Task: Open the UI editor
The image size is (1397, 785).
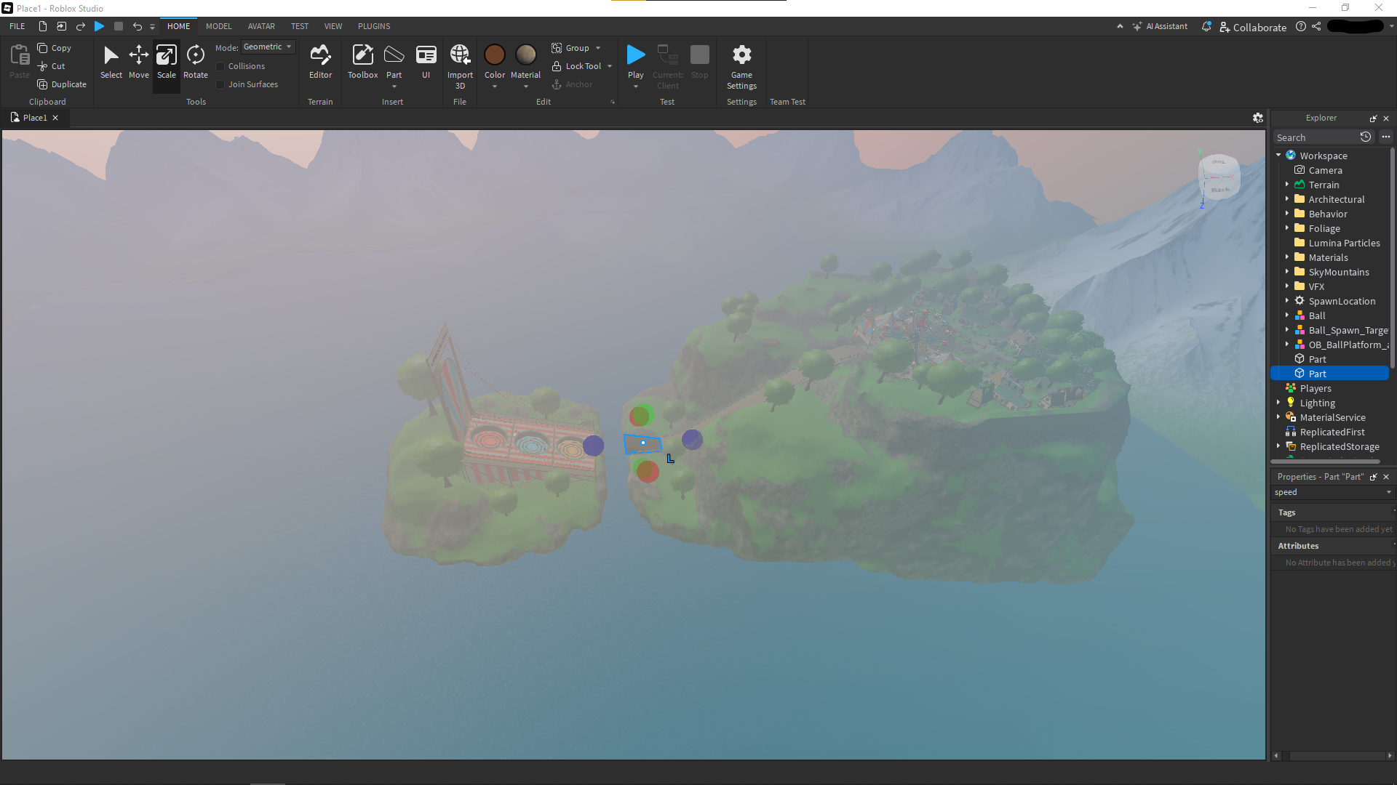Action: (426, 62)
